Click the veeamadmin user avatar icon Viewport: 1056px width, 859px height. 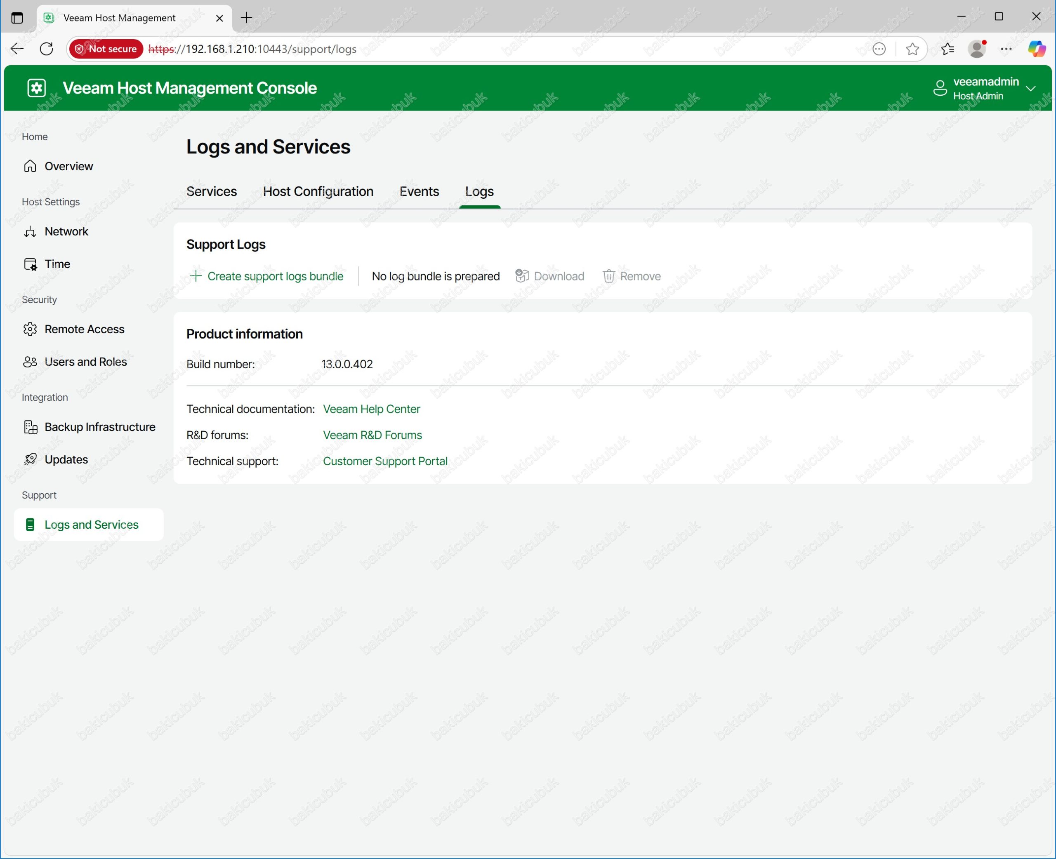(940, 88)
